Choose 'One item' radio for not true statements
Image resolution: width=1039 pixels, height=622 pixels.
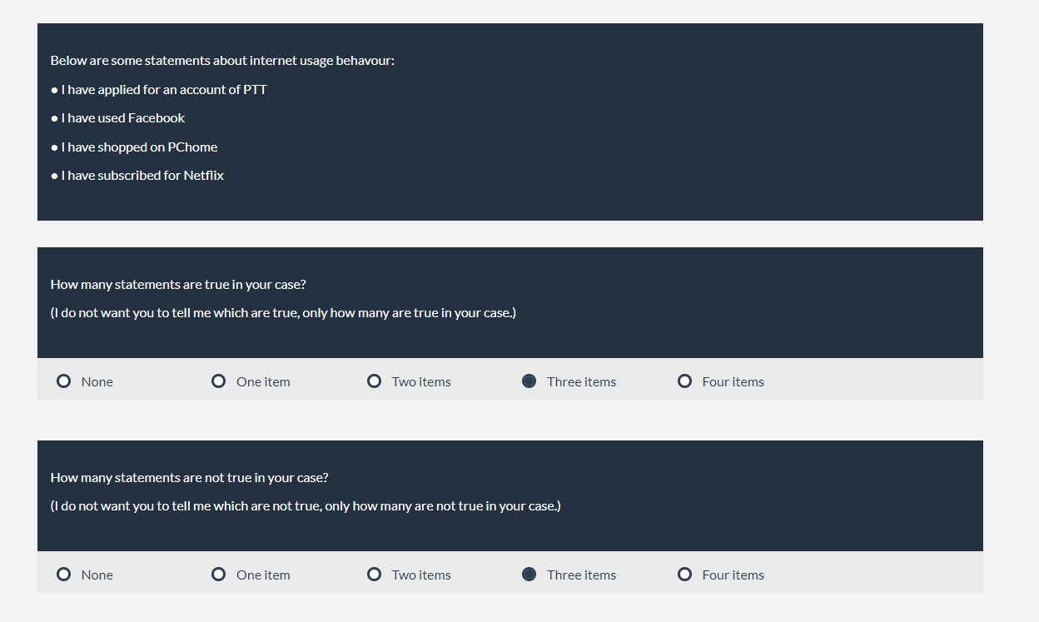pos(219,575)
